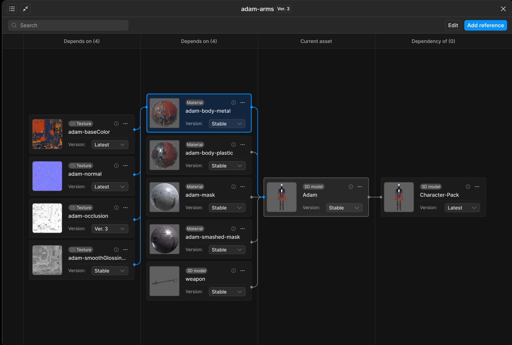This screenshot has width=512, height=345.
Task: Open more options for adam-normal texture
Action: 125,165
